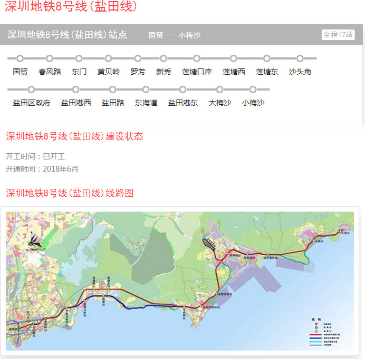Click the 东海道 station circle marker

[146, 89]
